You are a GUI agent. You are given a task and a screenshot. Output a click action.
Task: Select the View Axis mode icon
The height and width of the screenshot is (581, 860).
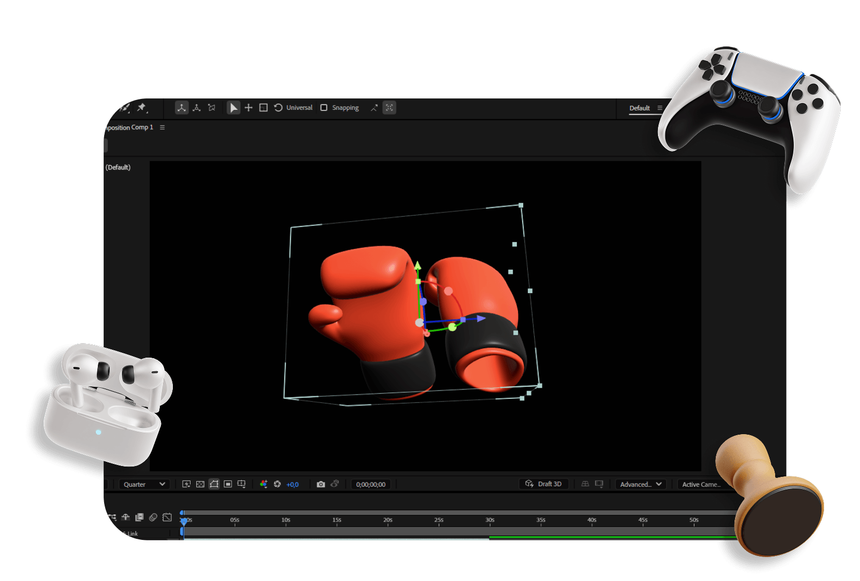[x=211, y=108]
